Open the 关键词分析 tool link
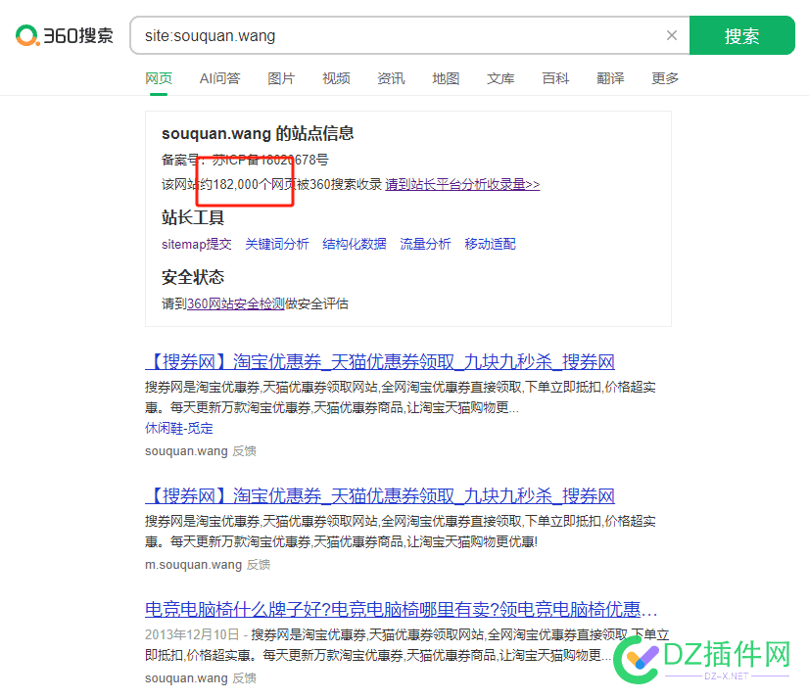 pos(277,244)
